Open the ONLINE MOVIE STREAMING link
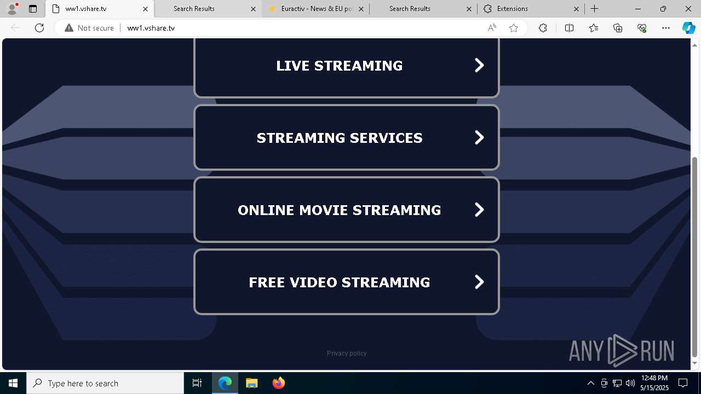701x394 pixels. 347,210
